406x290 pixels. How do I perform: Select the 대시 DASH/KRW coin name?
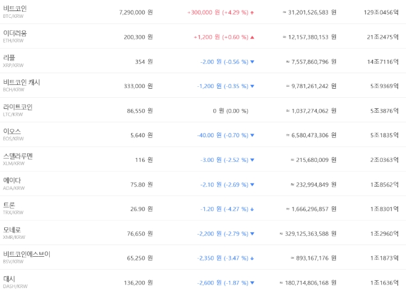pyautogui.click(x=9, y=279)
